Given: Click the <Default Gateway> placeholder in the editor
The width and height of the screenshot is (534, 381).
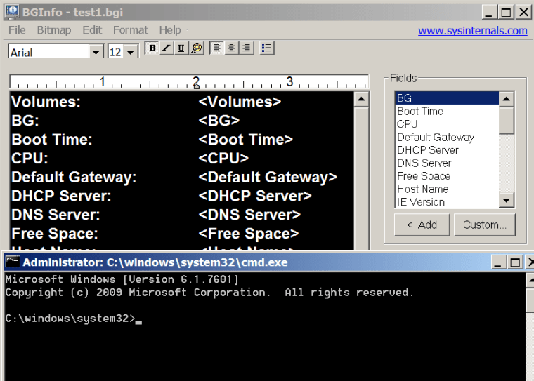Looking at the screenshot, I should click(x=268, y=177).
